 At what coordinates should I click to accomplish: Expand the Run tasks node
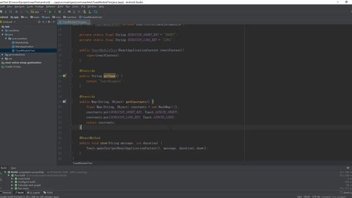[x=12, y=188]
